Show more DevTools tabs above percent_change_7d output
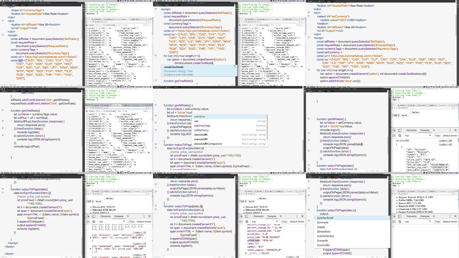This screenshot has width=459, height=258. (281, 216)
